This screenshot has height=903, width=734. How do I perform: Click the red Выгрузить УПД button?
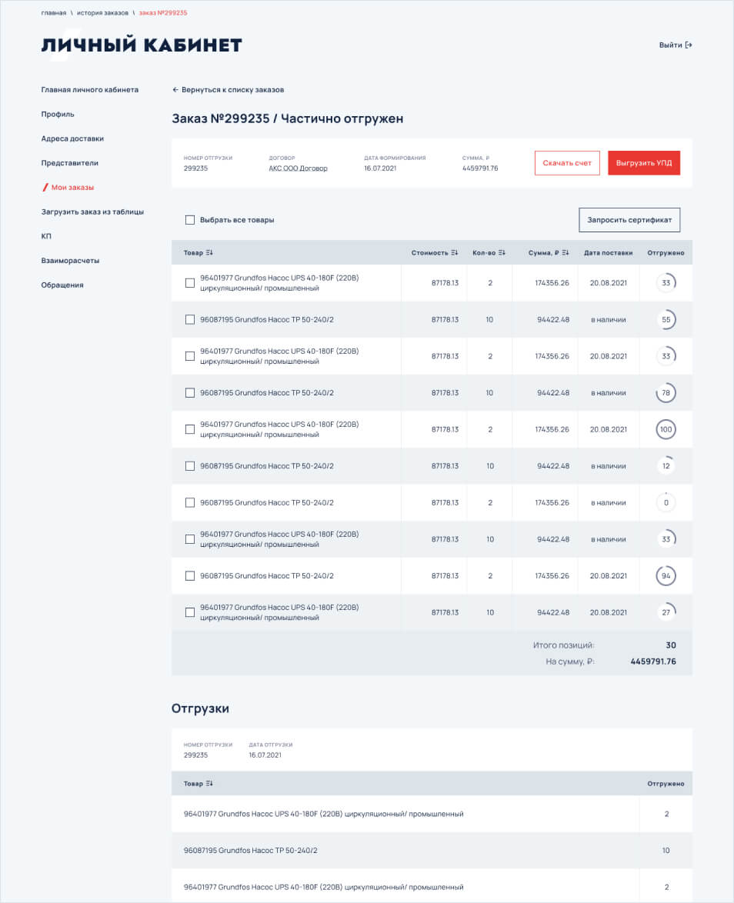pos(643,163)
